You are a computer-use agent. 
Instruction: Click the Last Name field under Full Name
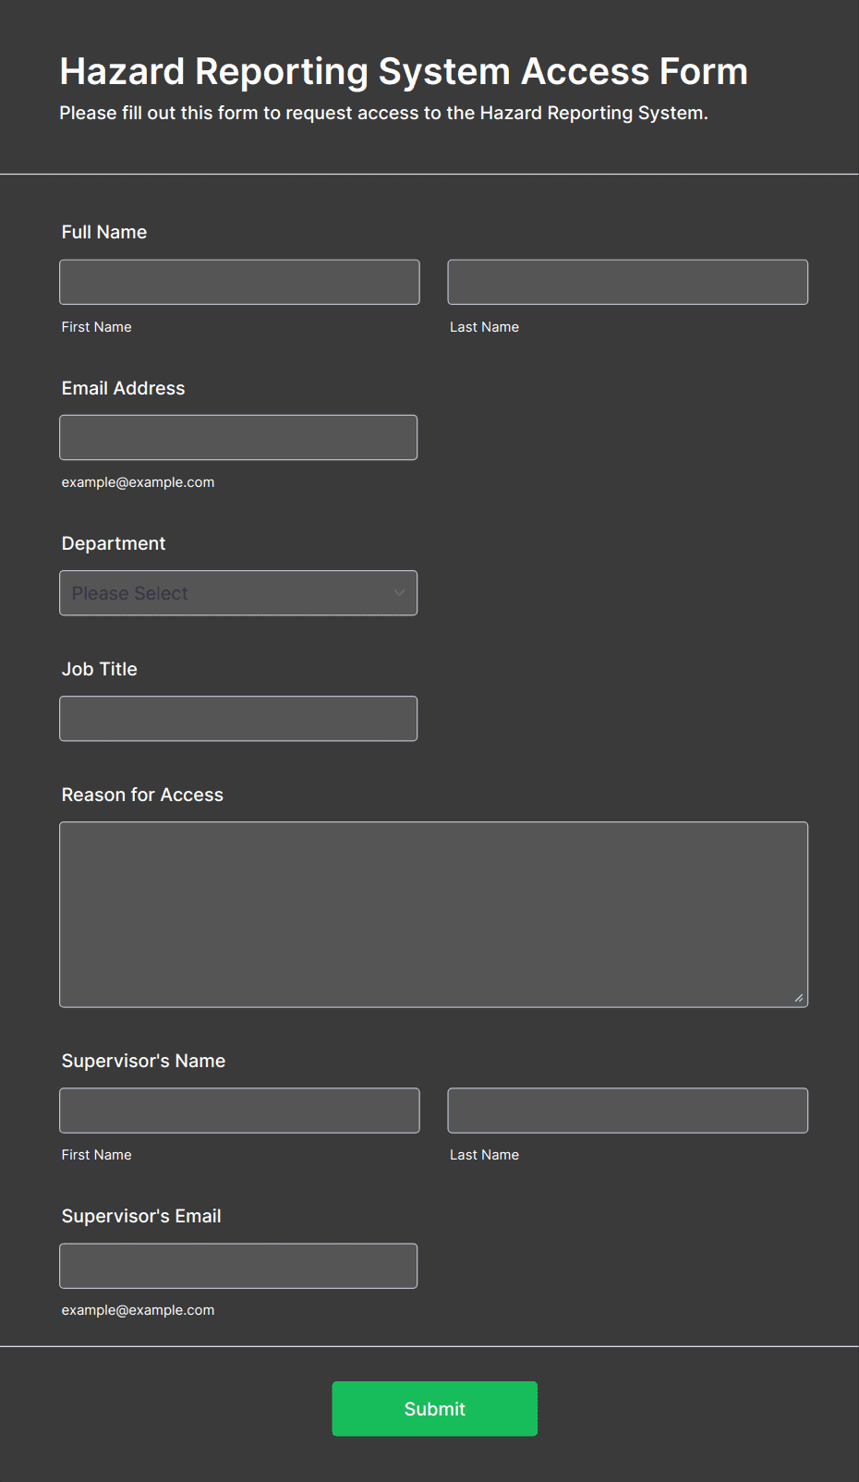tap(627, 282)
